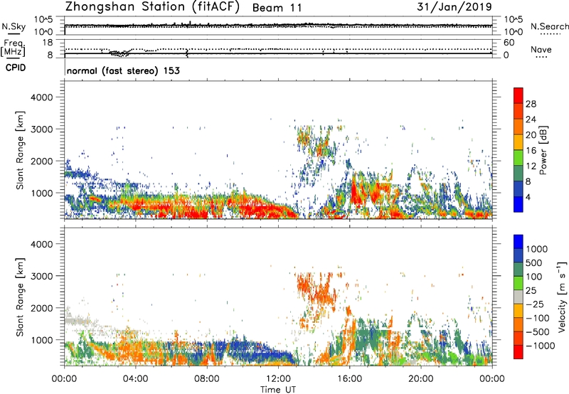The height and width of the screenshot is (394, 569).
Task: Click the blue velocity band near 10:00
Action: (250, 351)
